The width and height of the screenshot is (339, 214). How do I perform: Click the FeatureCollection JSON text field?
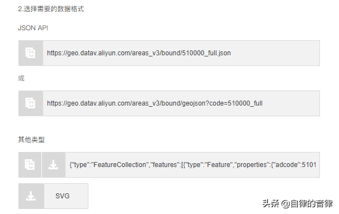tap(192, 165)
